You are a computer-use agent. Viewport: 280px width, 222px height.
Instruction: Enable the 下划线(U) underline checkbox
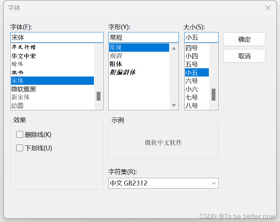tap(19, 148)
